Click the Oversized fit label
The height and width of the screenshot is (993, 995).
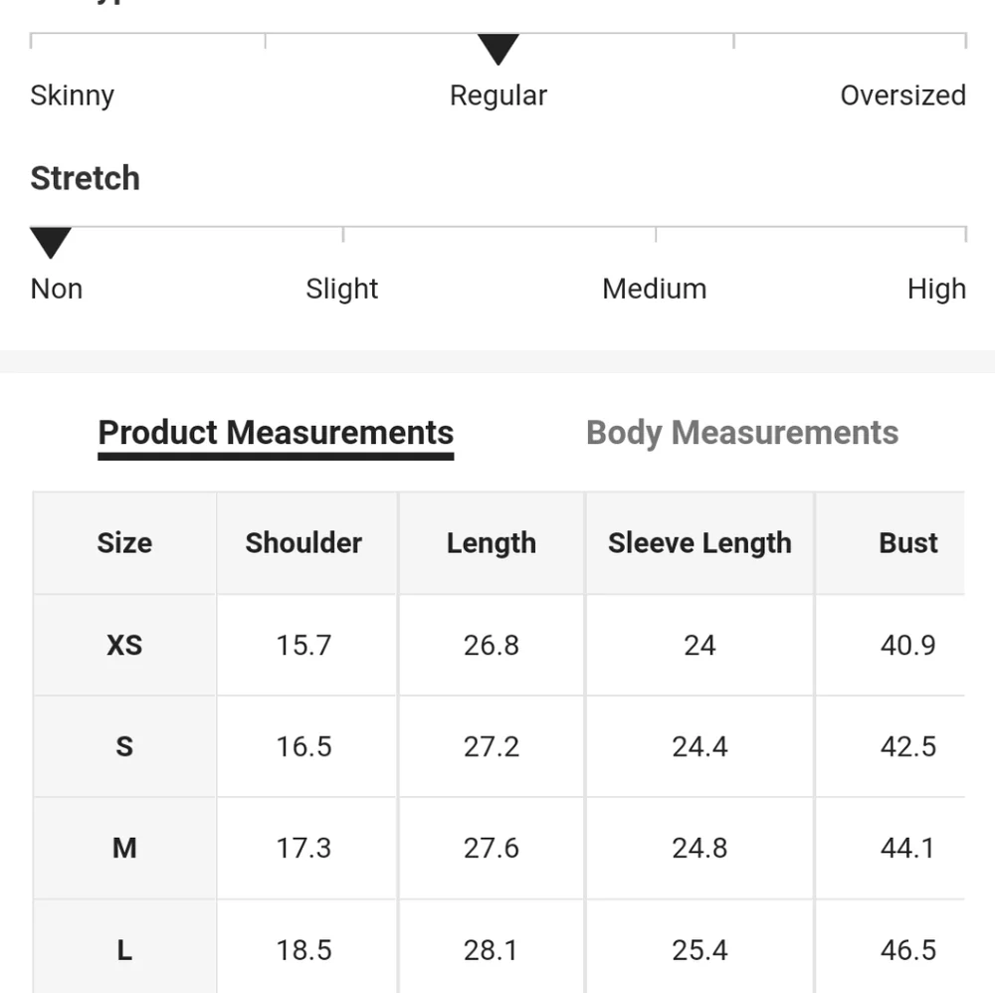coord(903,96)
